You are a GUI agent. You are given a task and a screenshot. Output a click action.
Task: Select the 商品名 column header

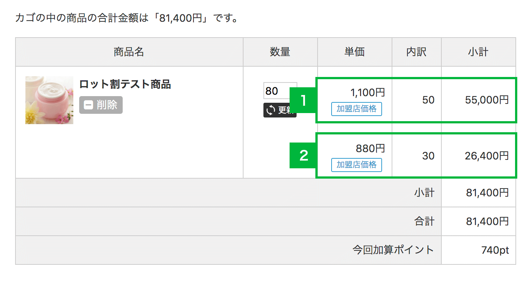pos(129,52)
